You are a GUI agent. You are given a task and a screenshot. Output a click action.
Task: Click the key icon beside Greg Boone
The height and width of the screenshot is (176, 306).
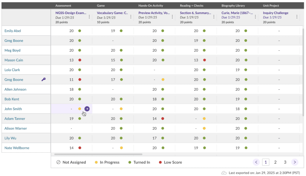[44, 80]
